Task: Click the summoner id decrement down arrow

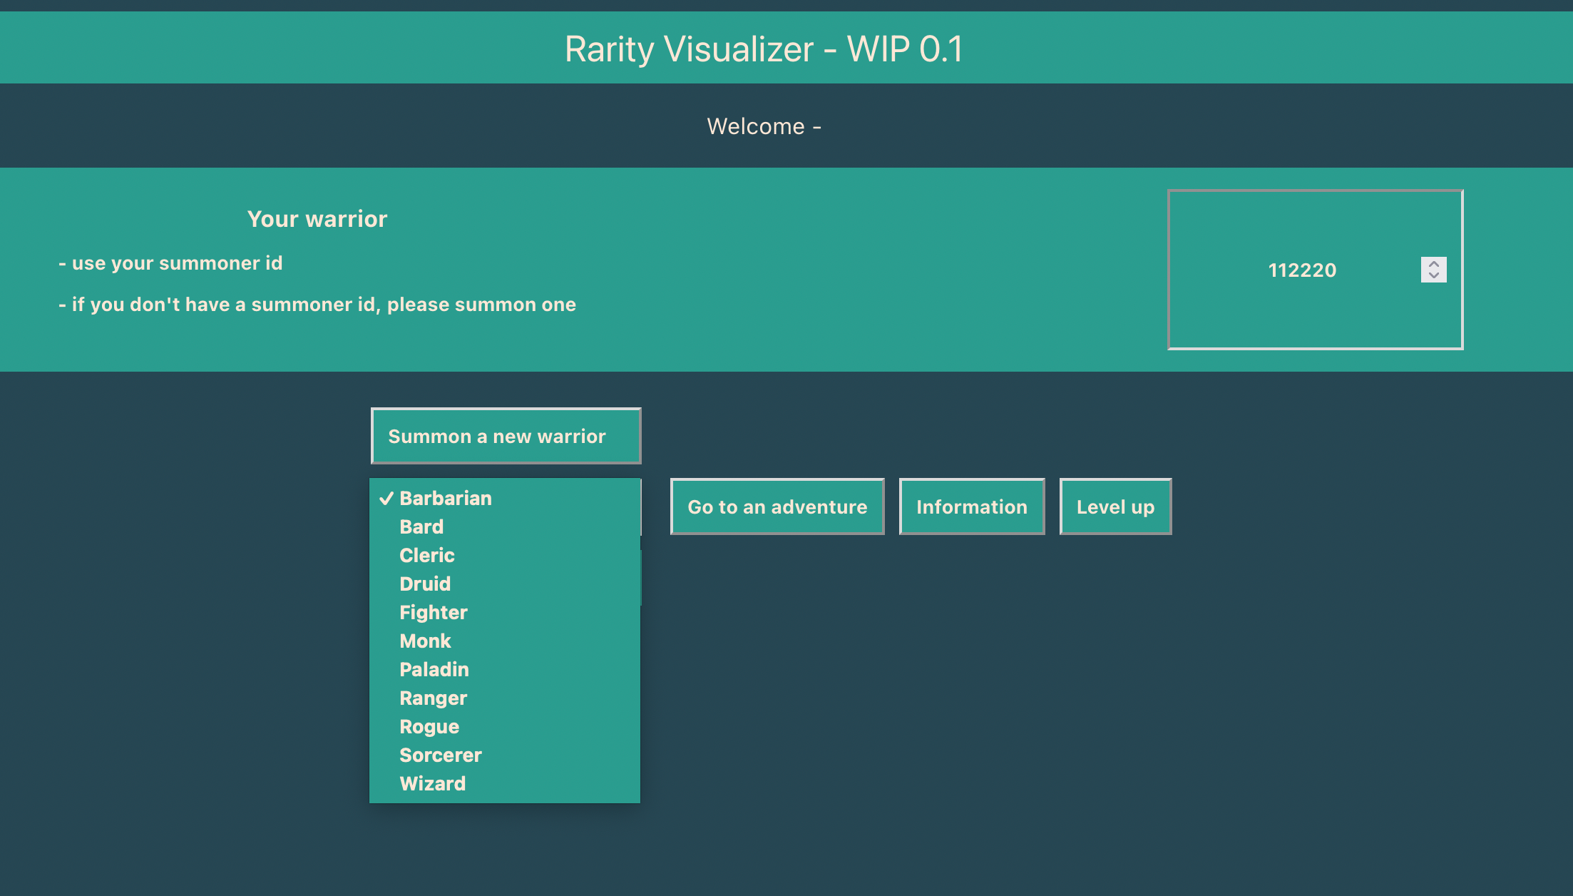Action: coord(1433,276)
